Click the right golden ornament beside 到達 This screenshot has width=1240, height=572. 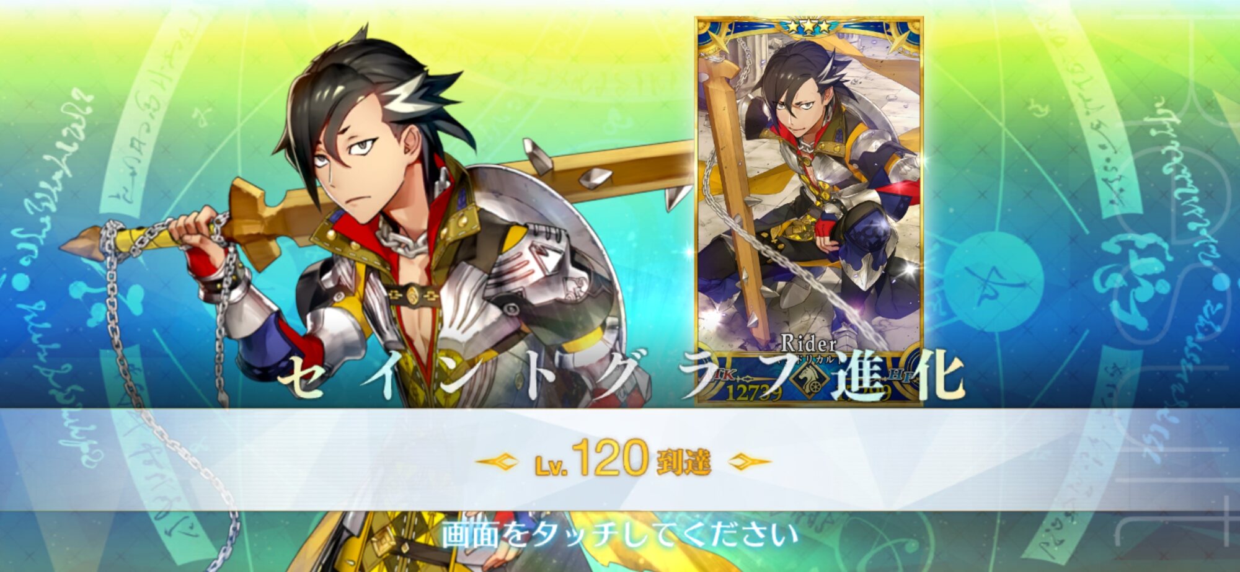[749, 461]
